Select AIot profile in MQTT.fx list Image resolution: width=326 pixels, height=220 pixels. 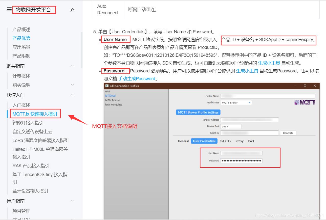pyautogui.click(x=108, y=91)
